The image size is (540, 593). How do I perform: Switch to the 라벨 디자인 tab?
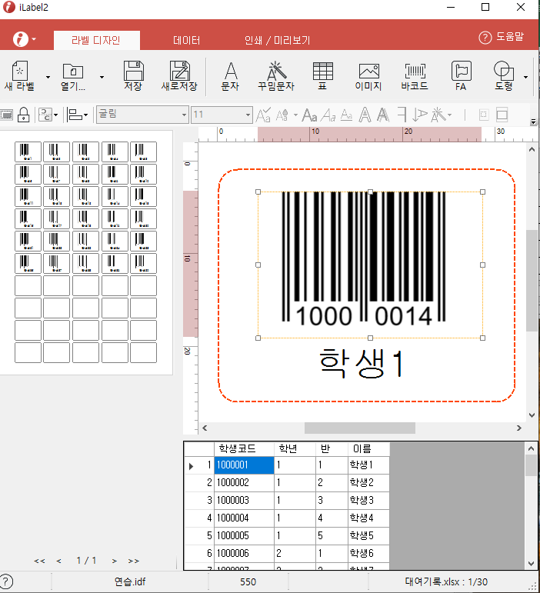coord(96,40)
